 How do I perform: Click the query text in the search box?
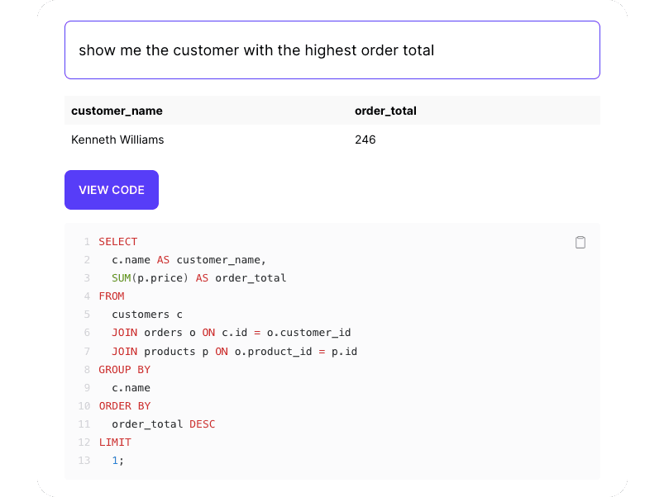tap(256, 50)
